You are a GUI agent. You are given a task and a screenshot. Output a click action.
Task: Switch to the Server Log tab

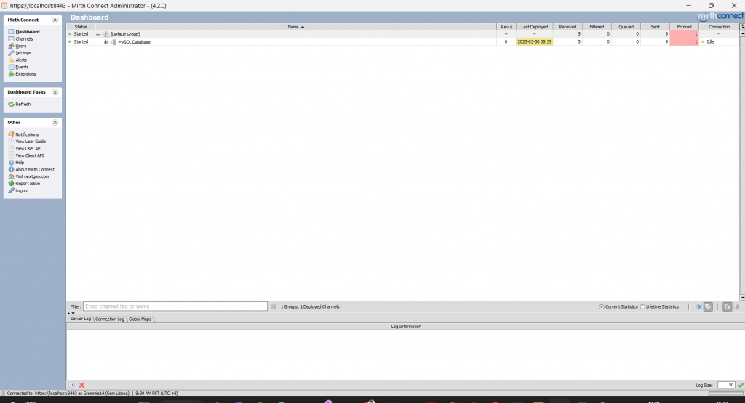tap(80, 319)
